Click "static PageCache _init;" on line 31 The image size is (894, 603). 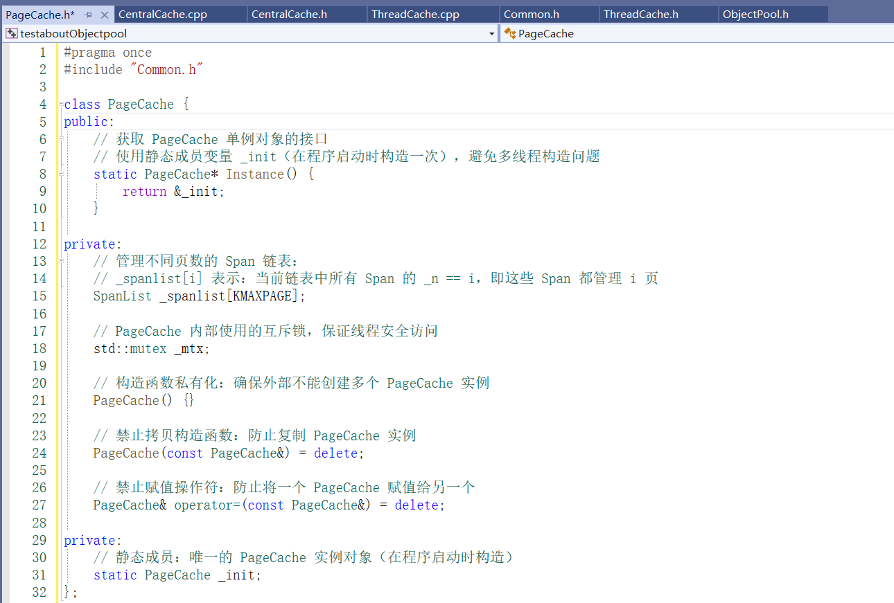(177, 575)
